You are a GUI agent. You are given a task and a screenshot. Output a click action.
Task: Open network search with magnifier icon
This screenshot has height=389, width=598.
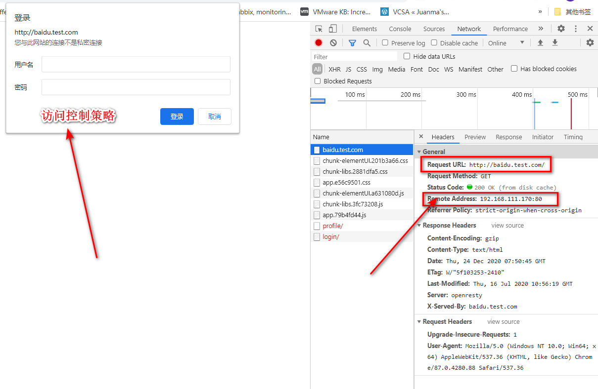367,43
